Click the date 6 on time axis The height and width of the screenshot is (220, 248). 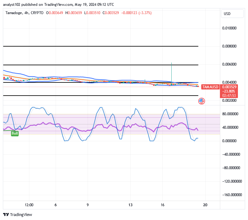56,205
